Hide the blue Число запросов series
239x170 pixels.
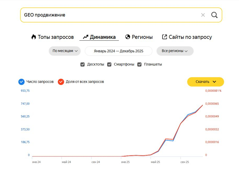21,82
